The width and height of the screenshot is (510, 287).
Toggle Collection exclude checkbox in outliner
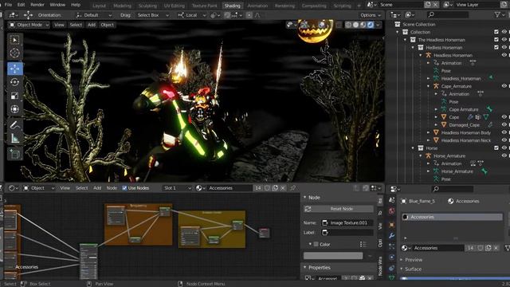(496, 32)
